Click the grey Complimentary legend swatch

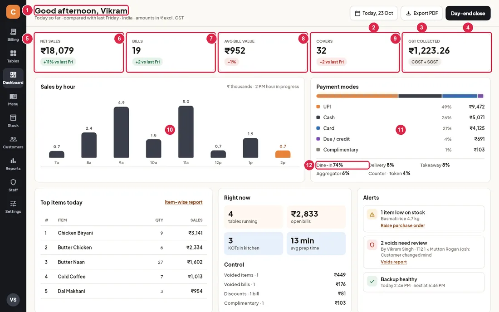[318, 150]
